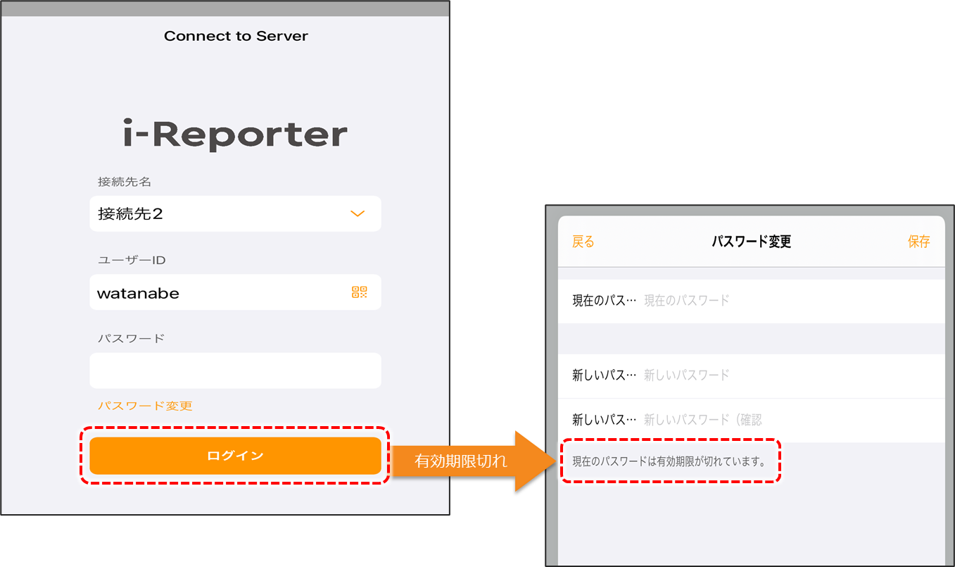Focus the empty パスワード field on login

click(235, 370)
